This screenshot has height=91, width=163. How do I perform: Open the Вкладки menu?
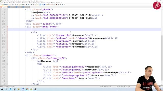(58, 3)
